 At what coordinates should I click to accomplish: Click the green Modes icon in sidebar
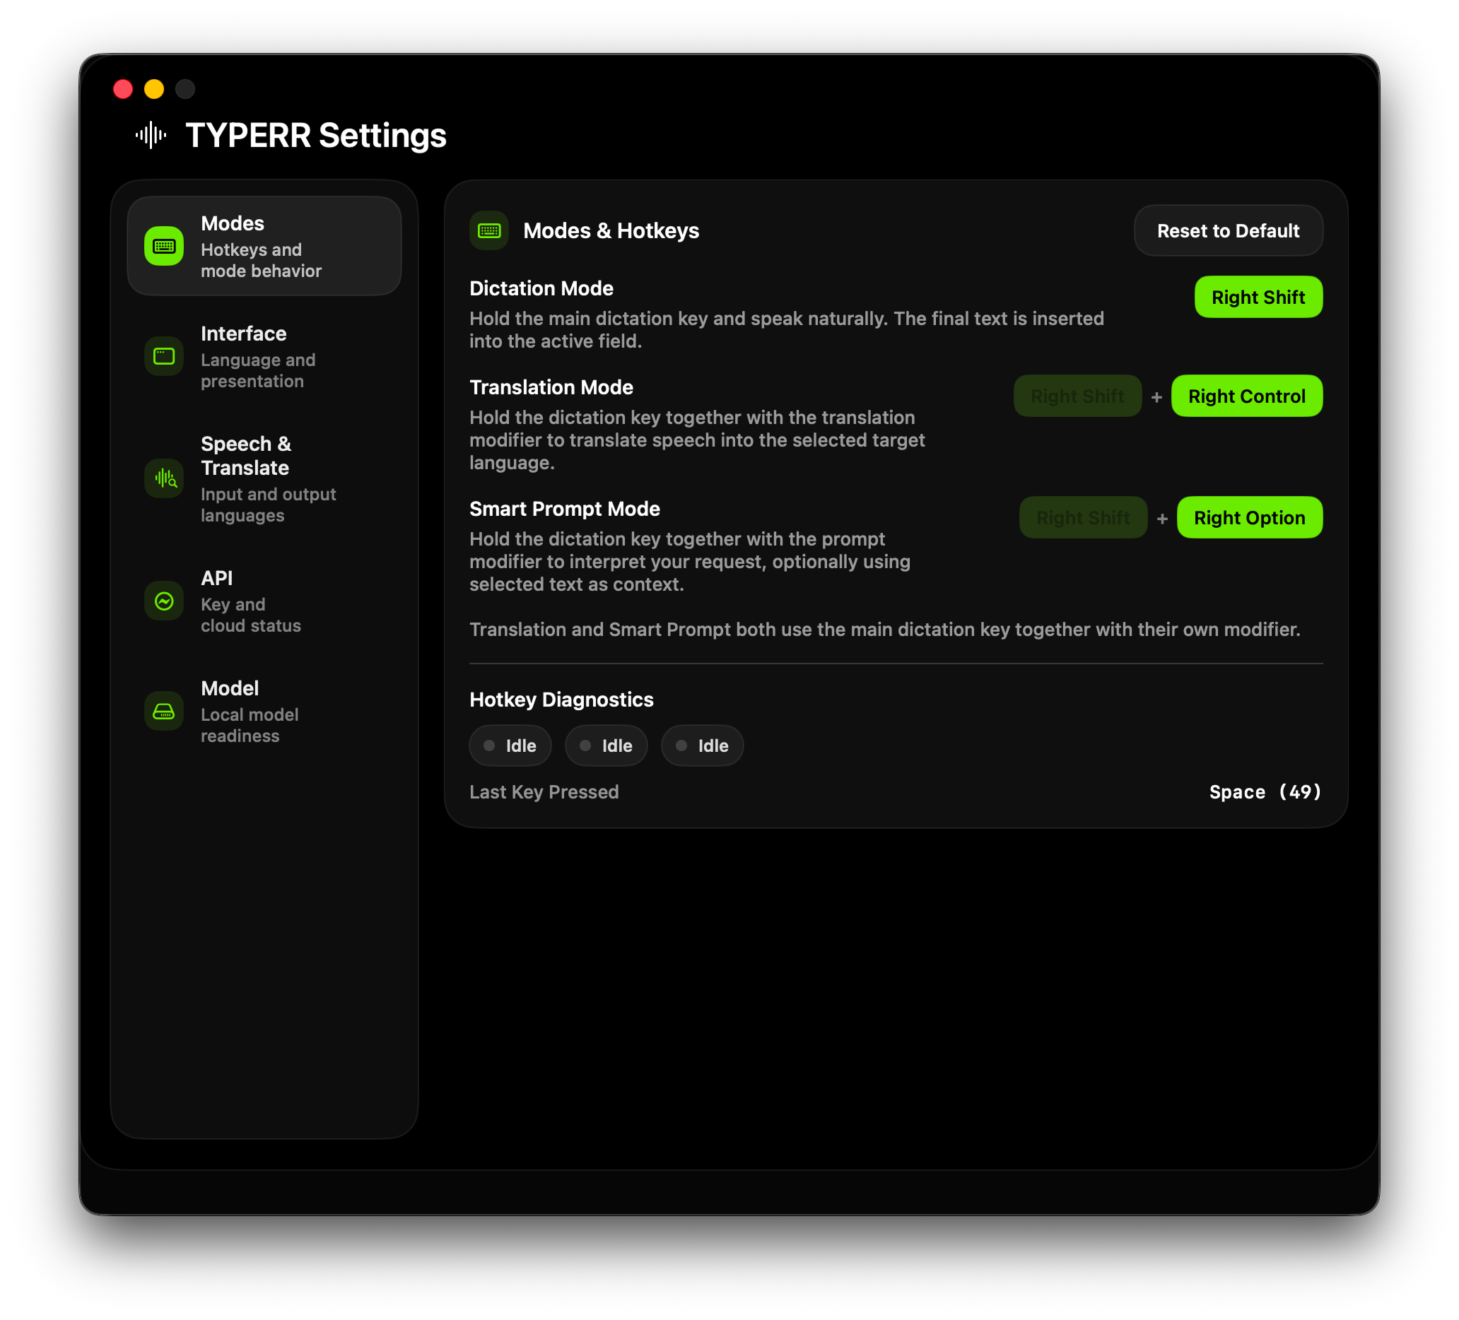point(163,245)
